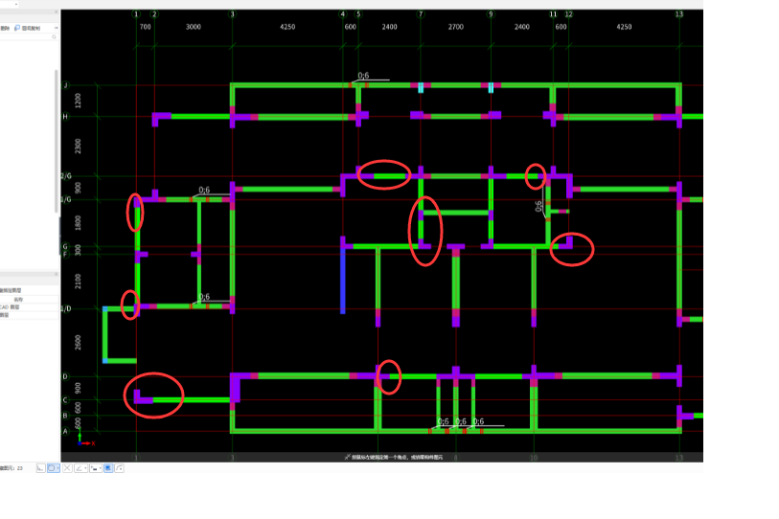Click the left panel vertical scrollbar
779x519 pixels.
click(57, 142)
